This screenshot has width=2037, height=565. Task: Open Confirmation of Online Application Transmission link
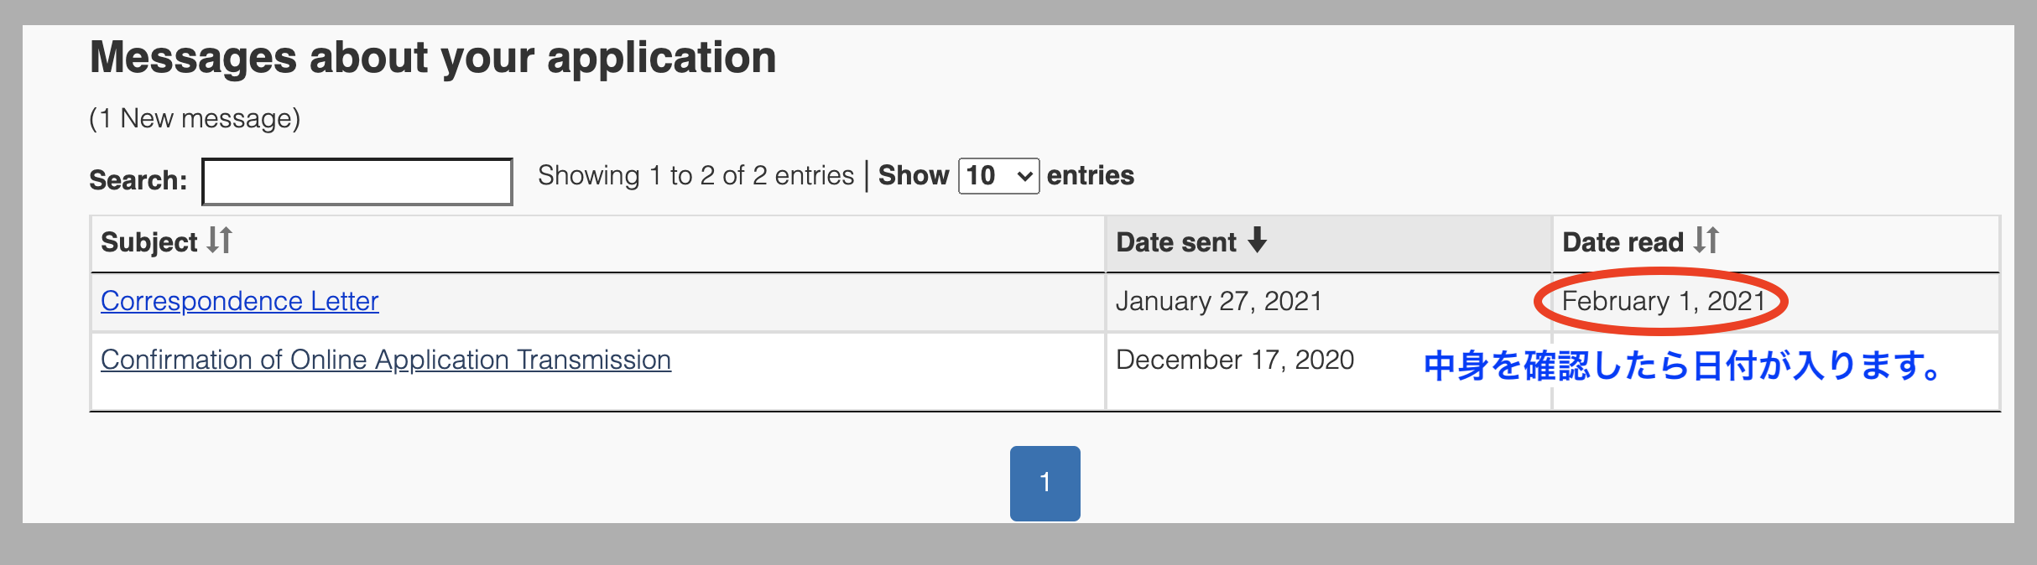(x=386, y=360)
